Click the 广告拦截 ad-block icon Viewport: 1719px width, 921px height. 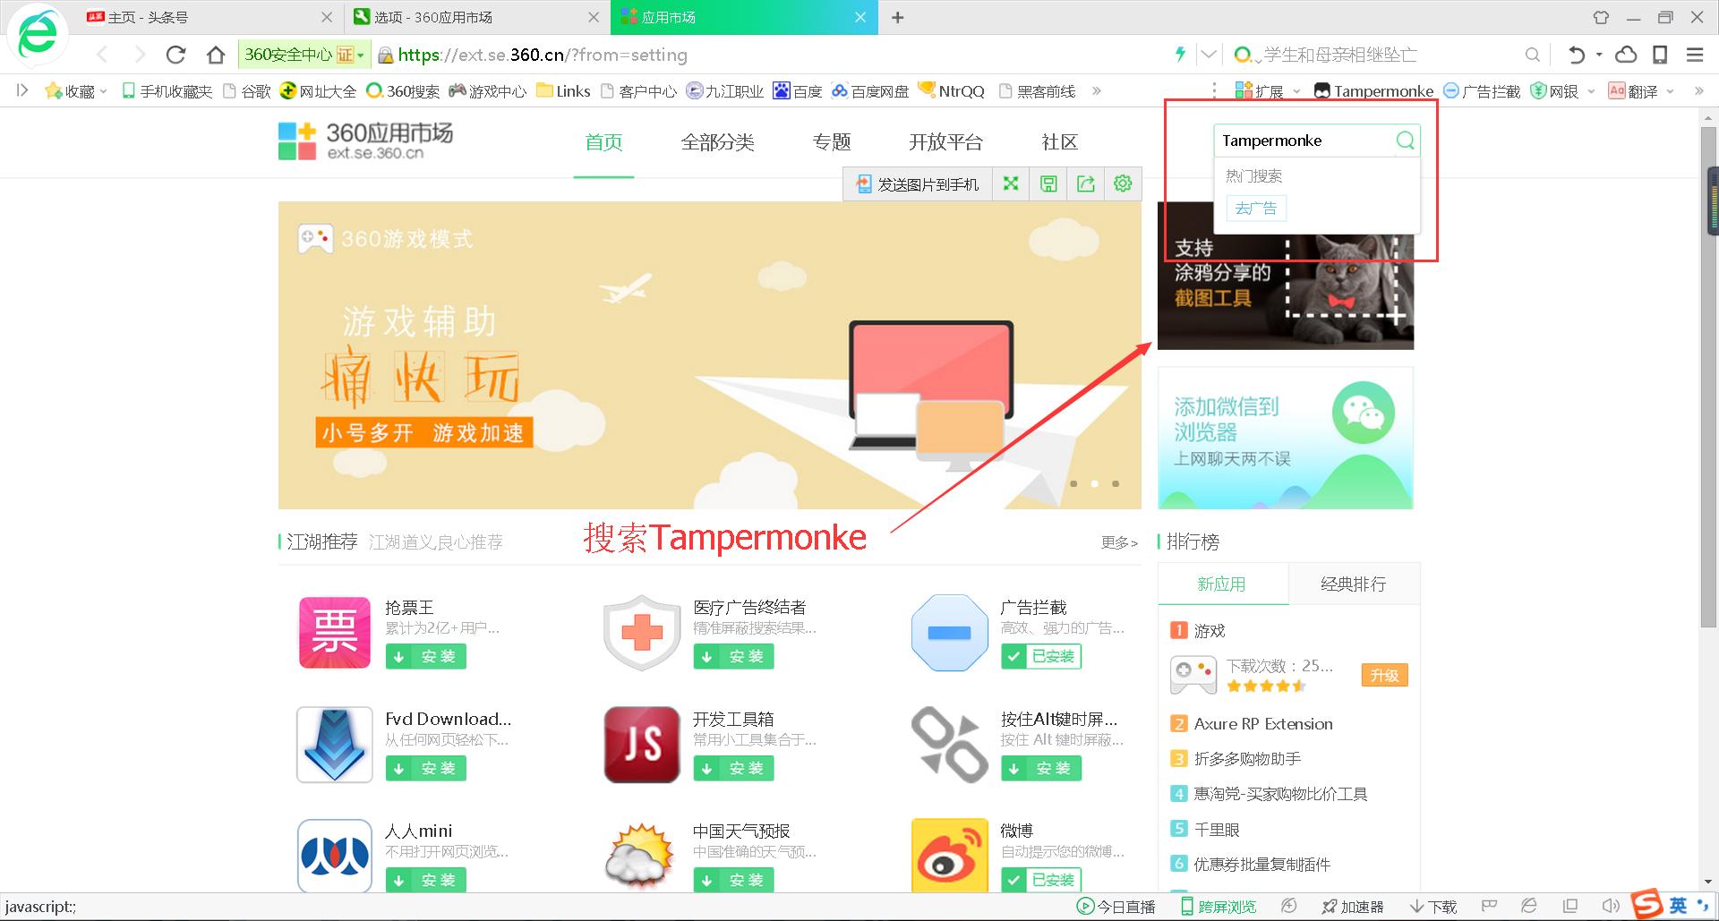pyautogui.click(x=1480, y=90)
